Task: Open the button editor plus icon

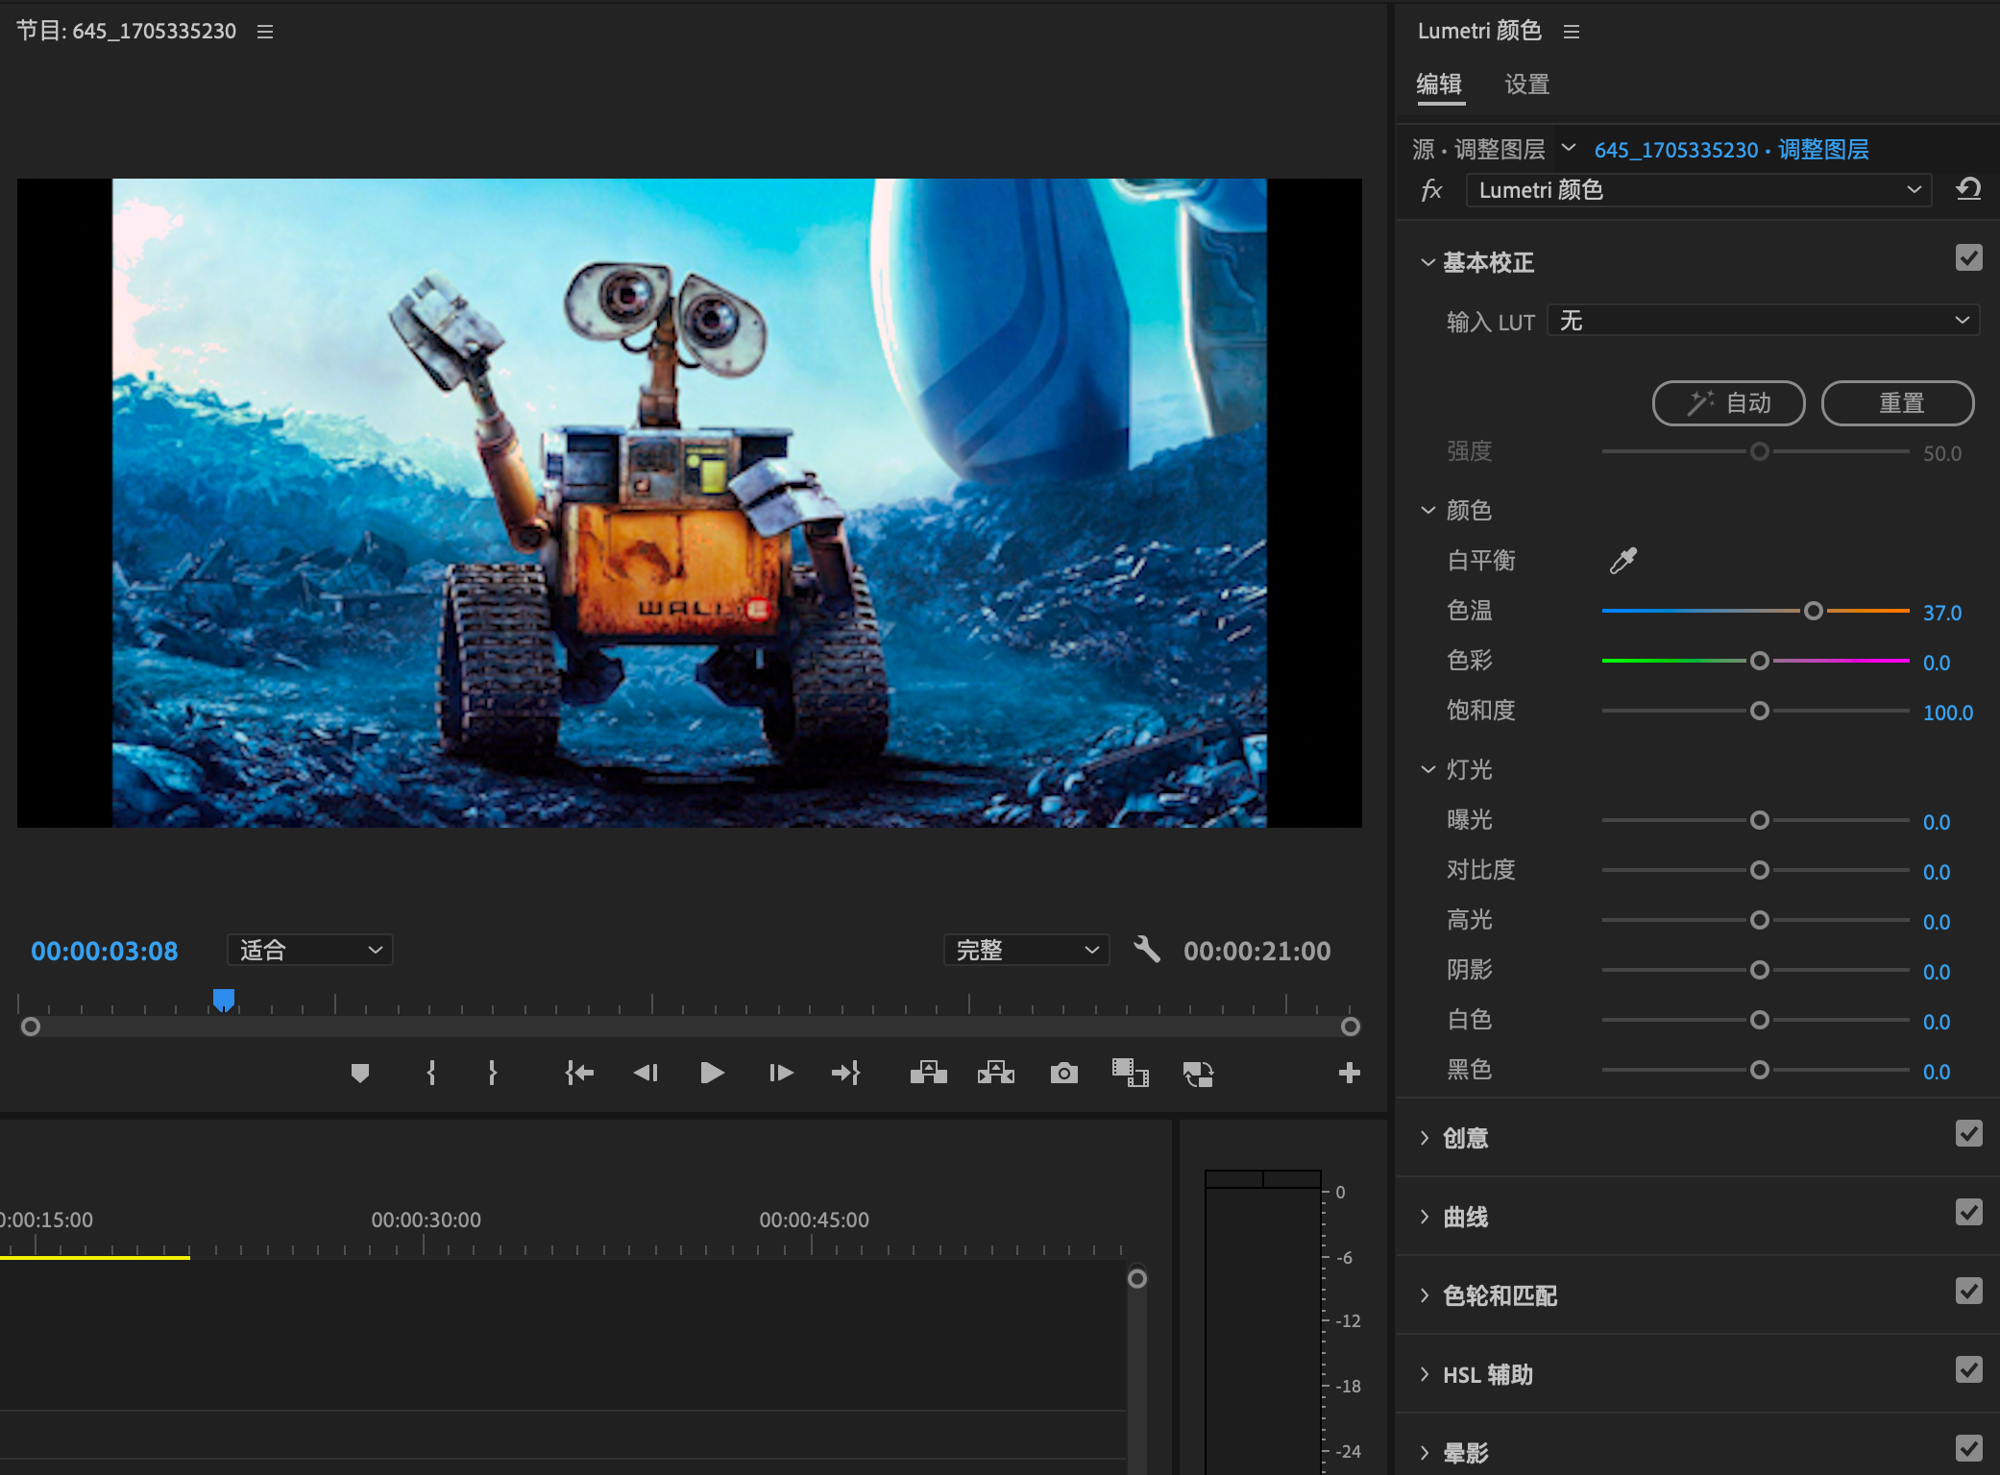Action: 1350,1073
